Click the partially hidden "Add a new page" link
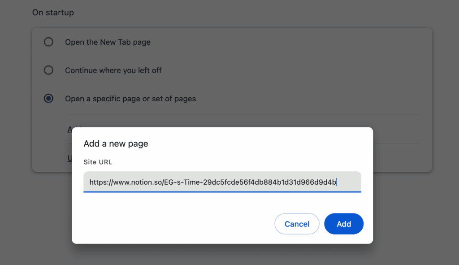 [x=69, y=129]
